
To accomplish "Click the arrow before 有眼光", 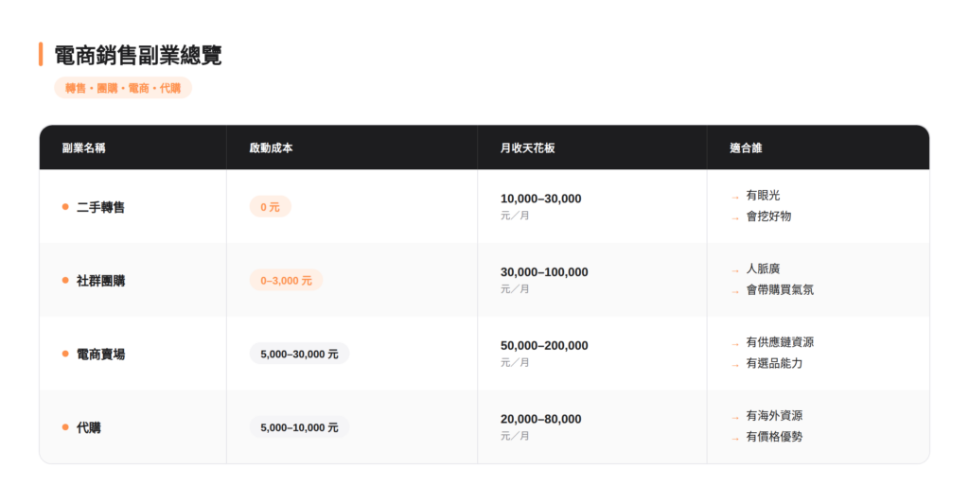I will (x=735, y=197).
